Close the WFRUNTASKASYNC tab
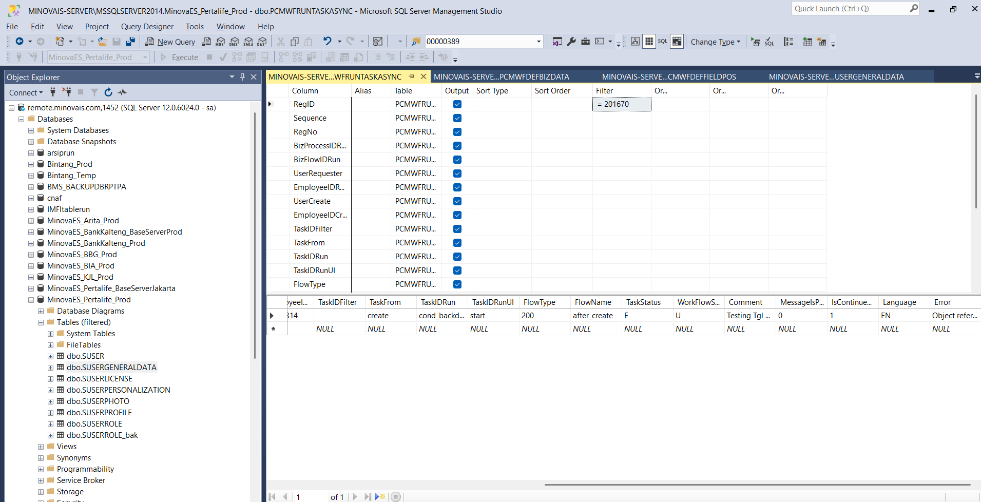This screenshot has width=981, height=502. pos(424,76)
